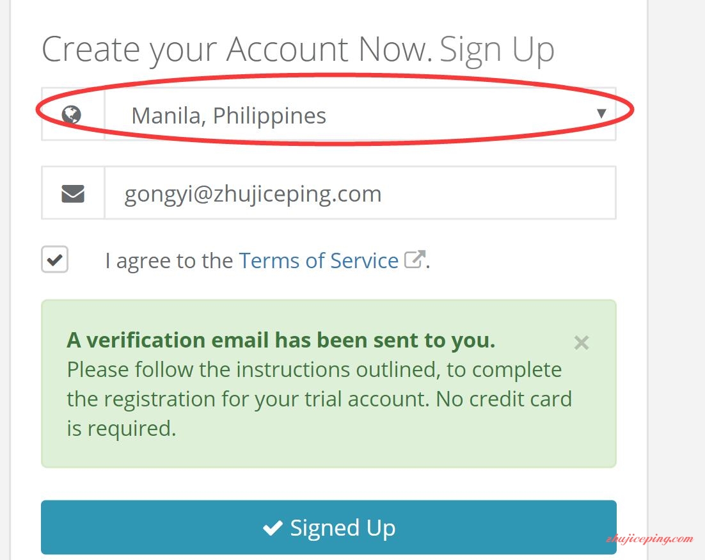This screenshot has width=705, height=560.
Task: Click the globe icon beside location selector
Action: click(72, 115)
